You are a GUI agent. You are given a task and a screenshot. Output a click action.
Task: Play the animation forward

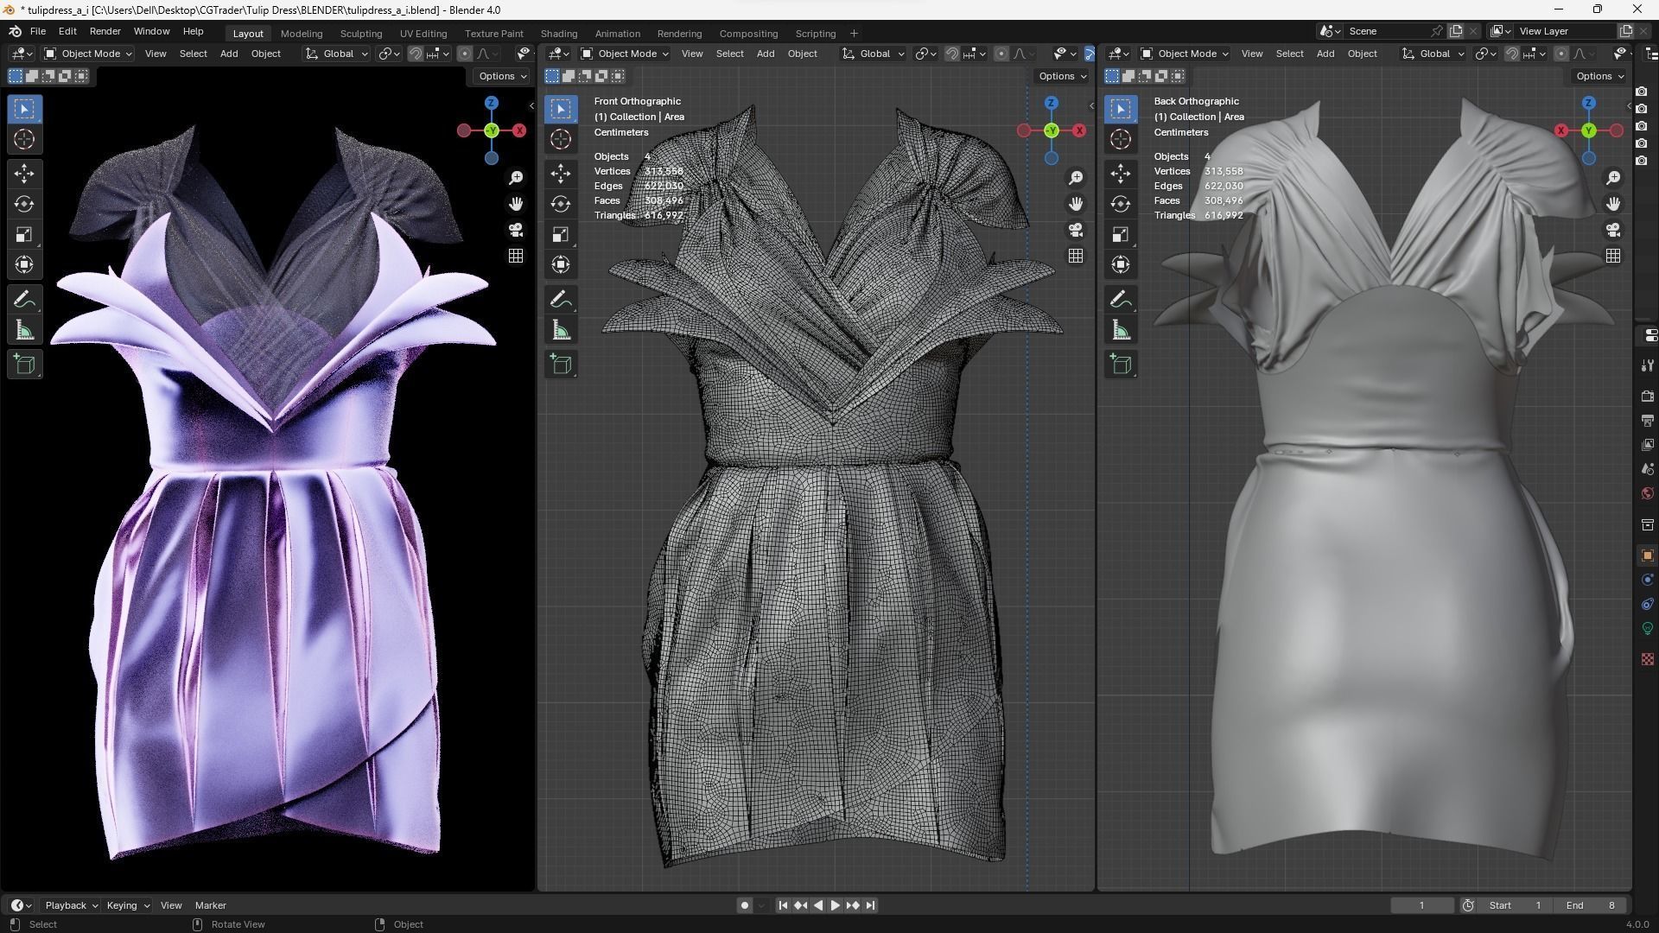coord(836,905)
